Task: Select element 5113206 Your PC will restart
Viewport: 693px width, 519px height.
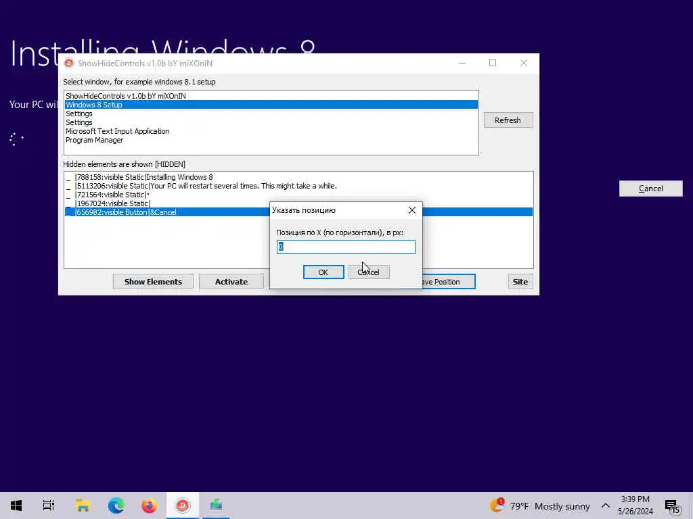Action: 298,186
